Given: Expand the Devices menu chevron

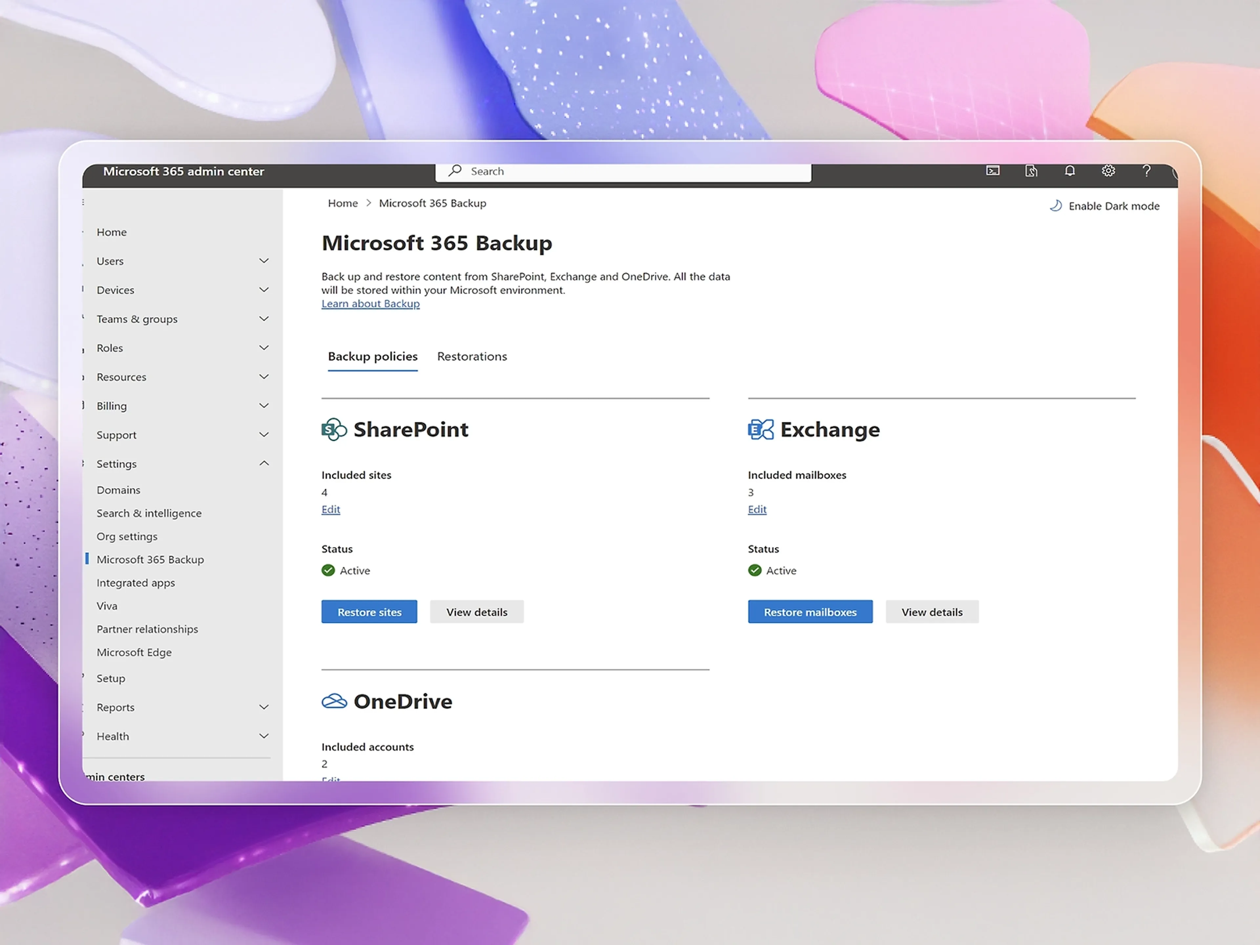Looking at the screenshot, I should (x=264, y=290).
